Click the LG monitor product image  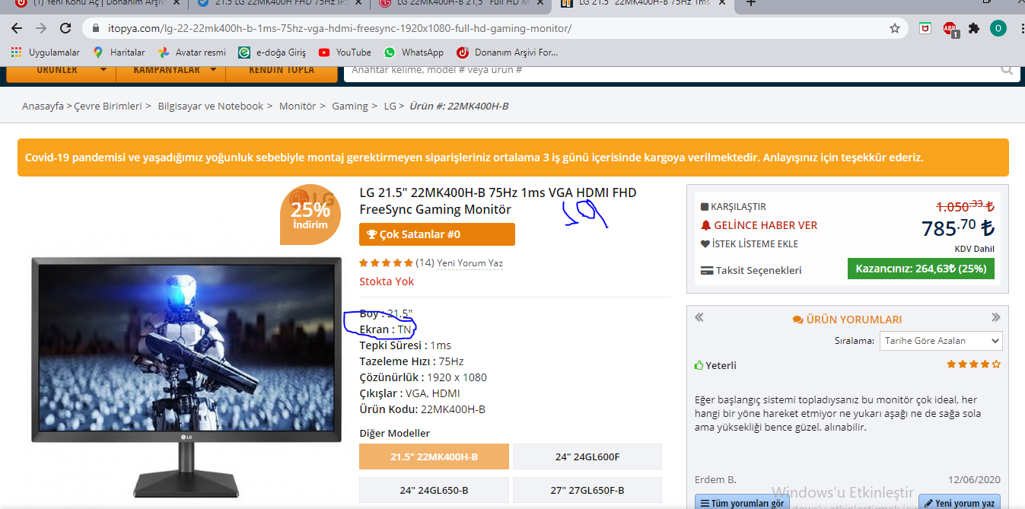pos(186,377)
